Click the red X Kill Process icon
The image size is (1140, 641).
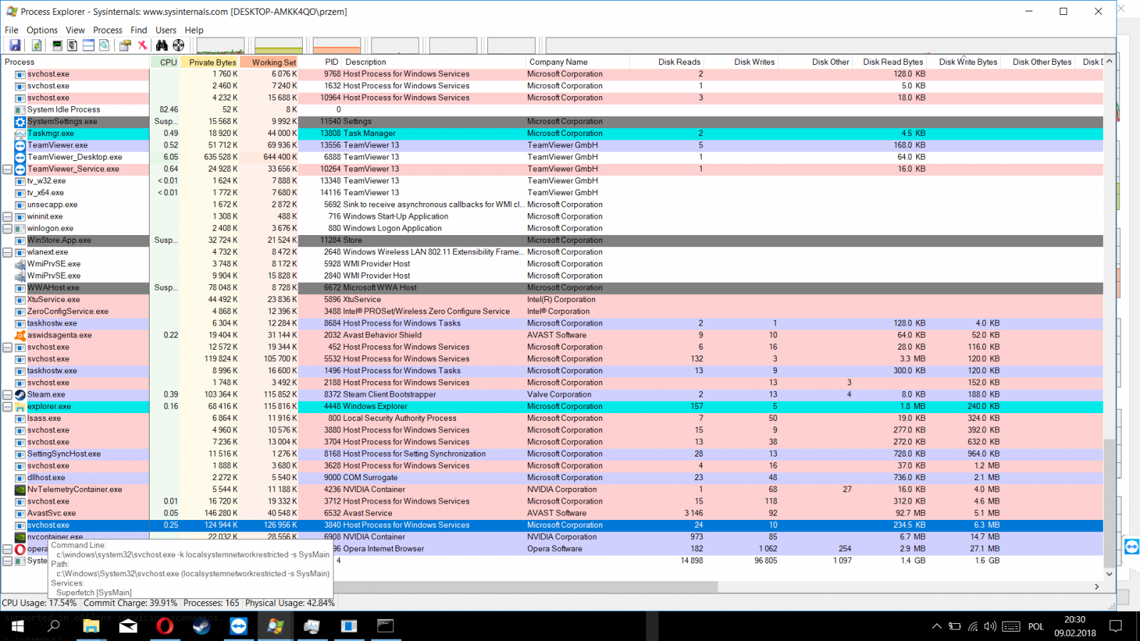[142, 46]
